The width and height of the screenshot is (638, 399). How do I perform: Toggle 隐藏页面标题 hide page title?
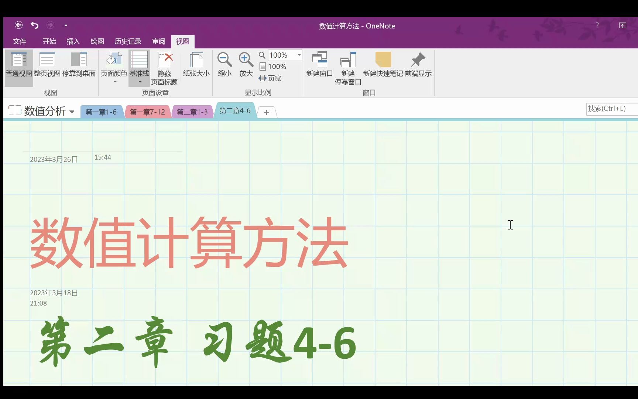click(164, 69)
